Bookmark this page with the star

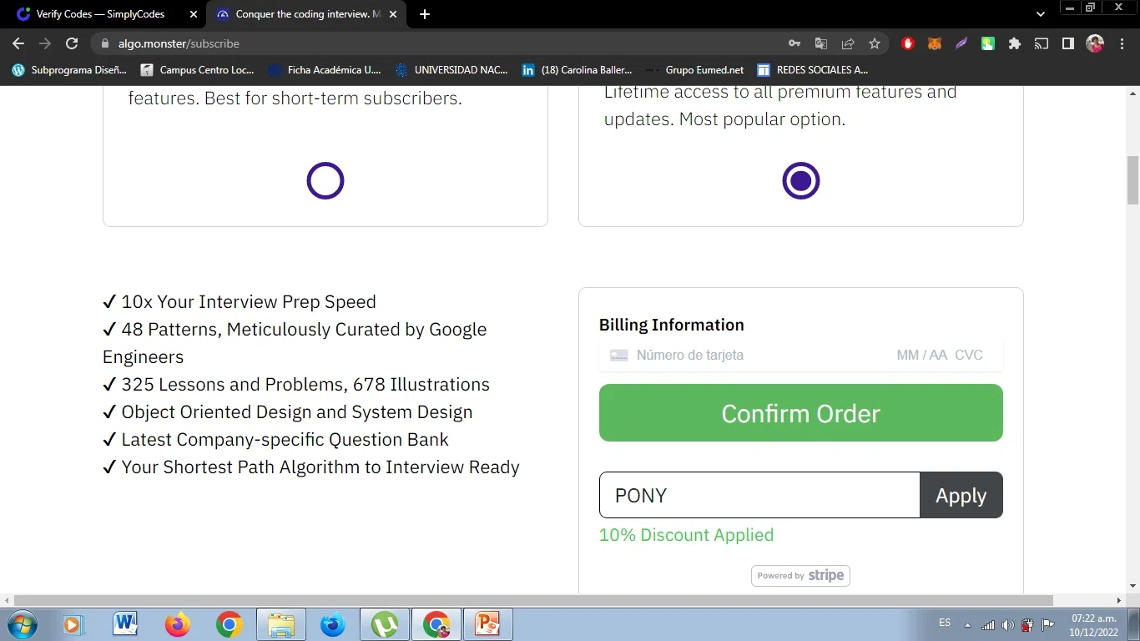[x=875, y=43]
